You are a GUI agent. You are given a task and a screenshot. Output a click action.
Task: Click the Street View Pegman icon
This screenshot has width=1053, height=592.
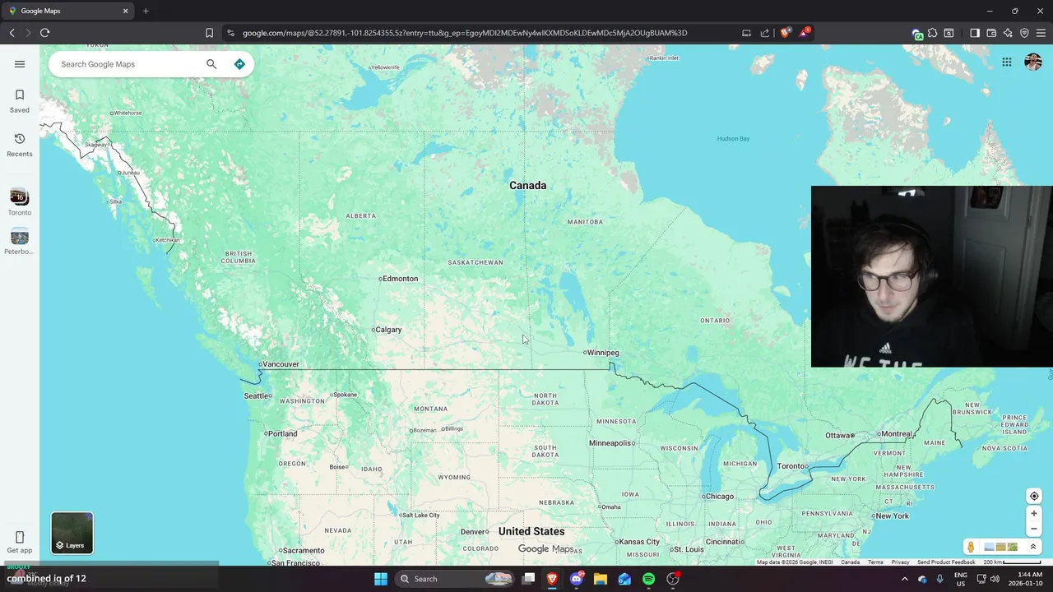click(971, 547)
